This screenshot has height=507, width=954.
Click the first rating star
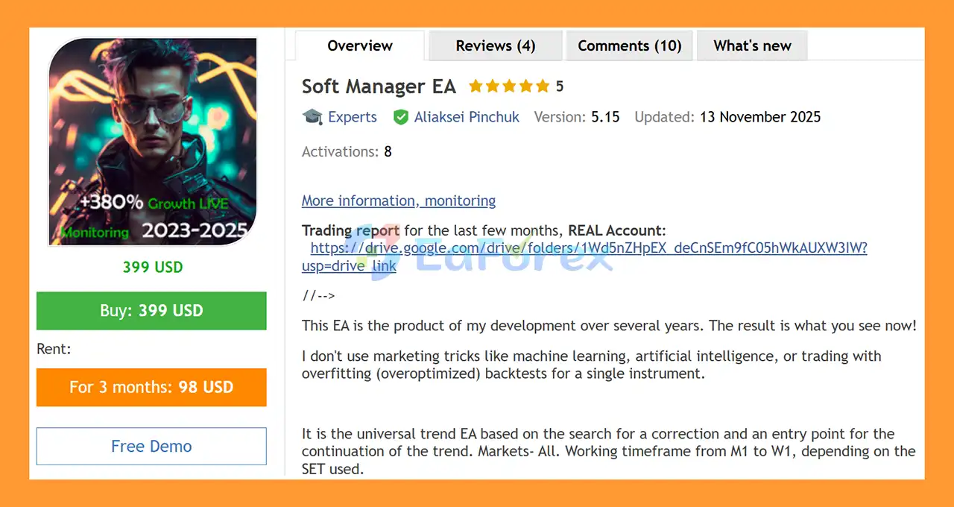pos(476,86)
